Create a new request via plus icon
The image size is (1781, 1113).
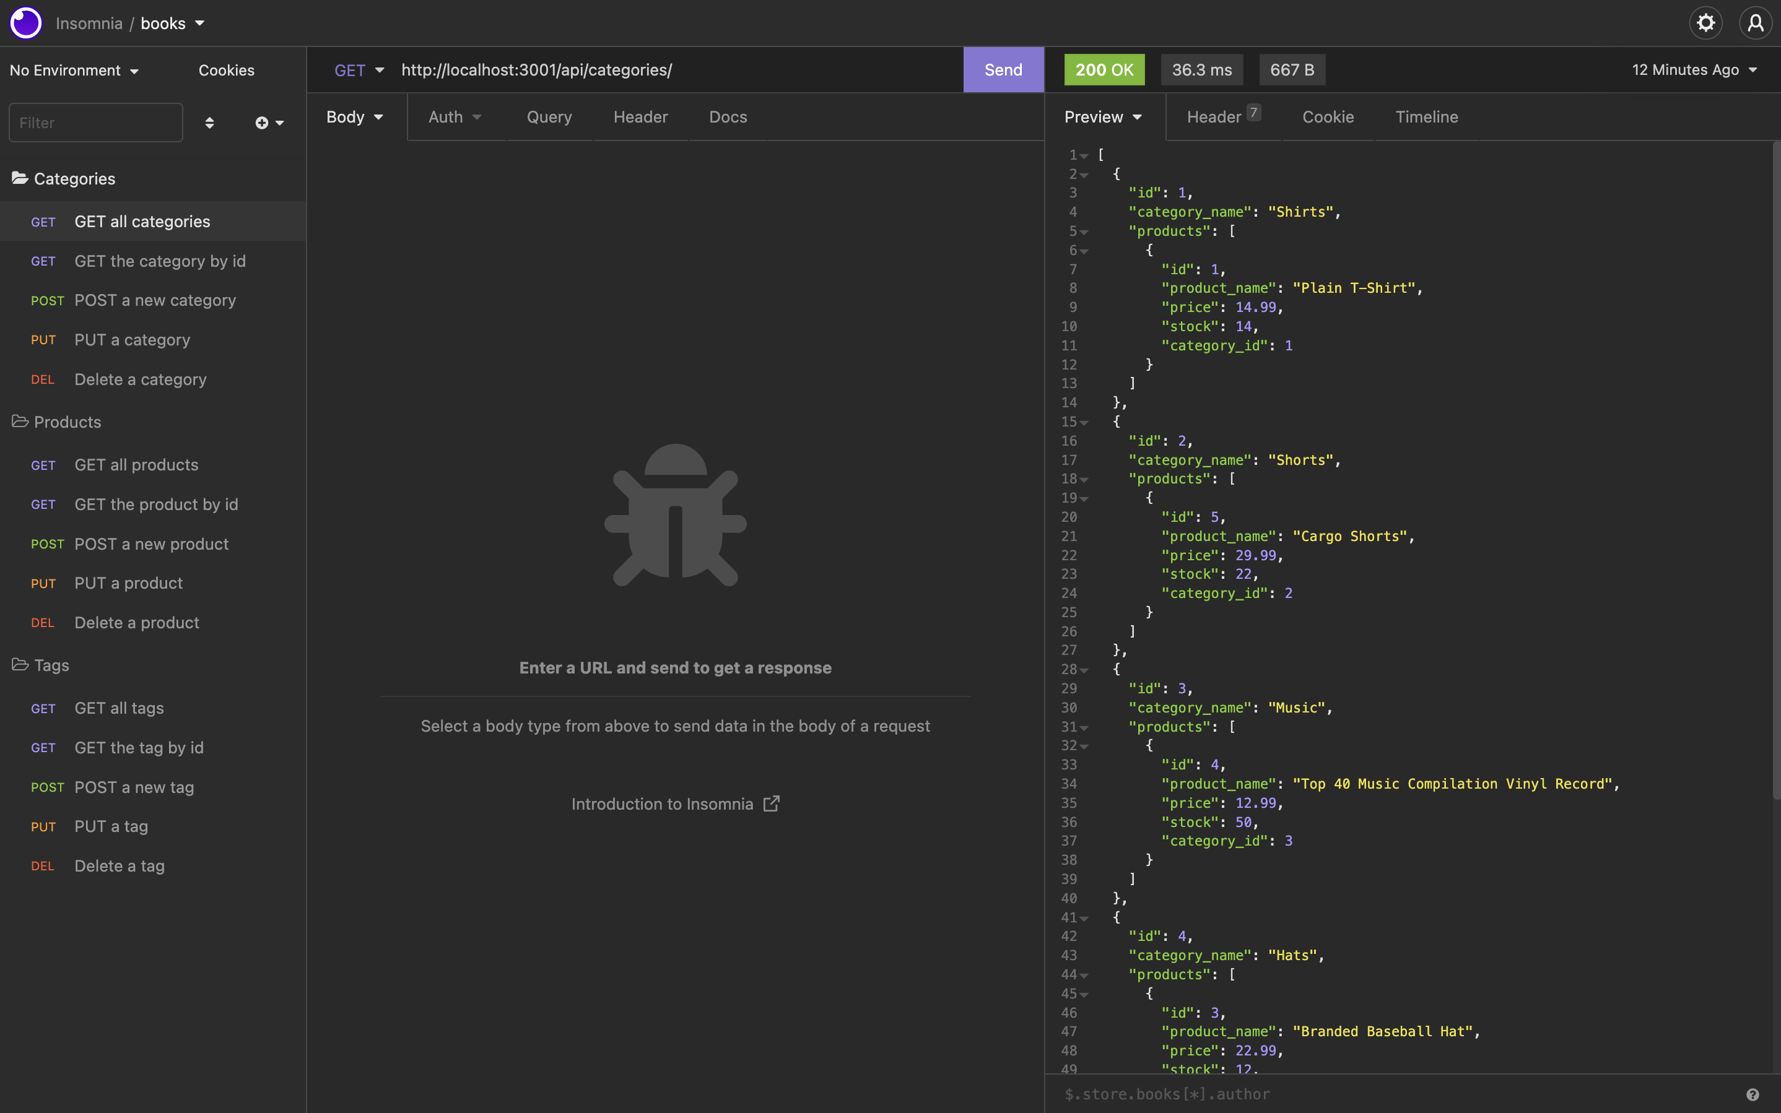pos(263,122)
